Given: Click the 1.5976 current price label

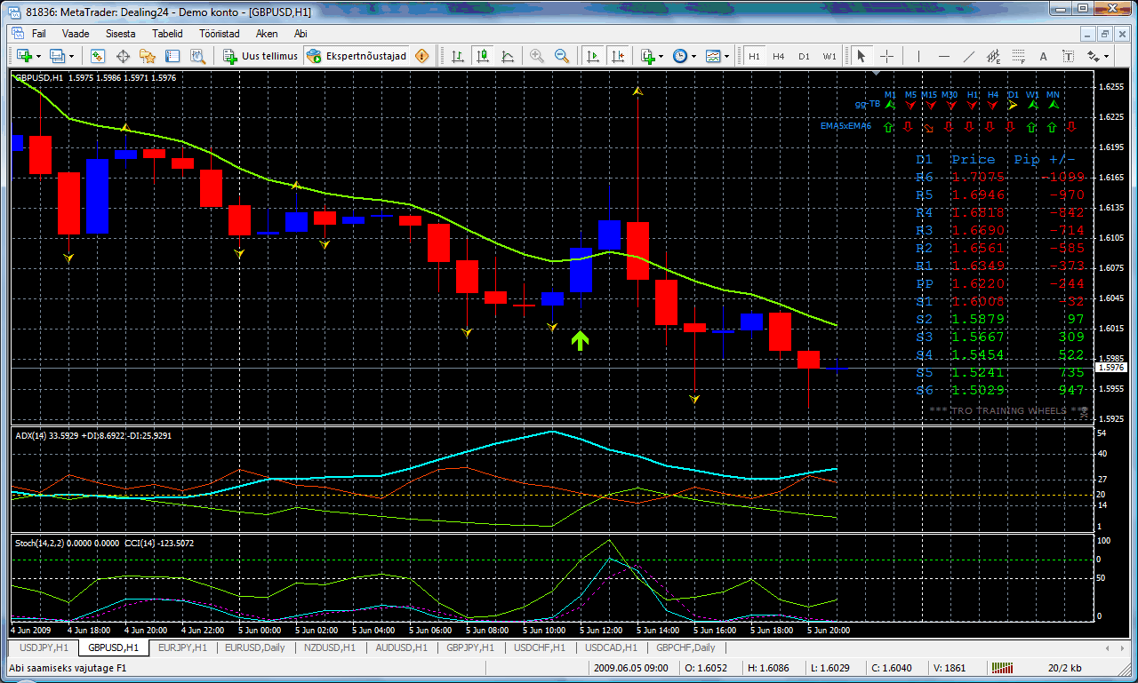Looking at the screenshot, I should pyautogui.click(x=1111, y=367).
